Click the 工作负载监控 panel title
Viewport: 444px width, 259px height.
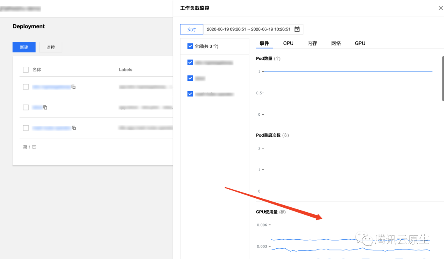[195, 8]
